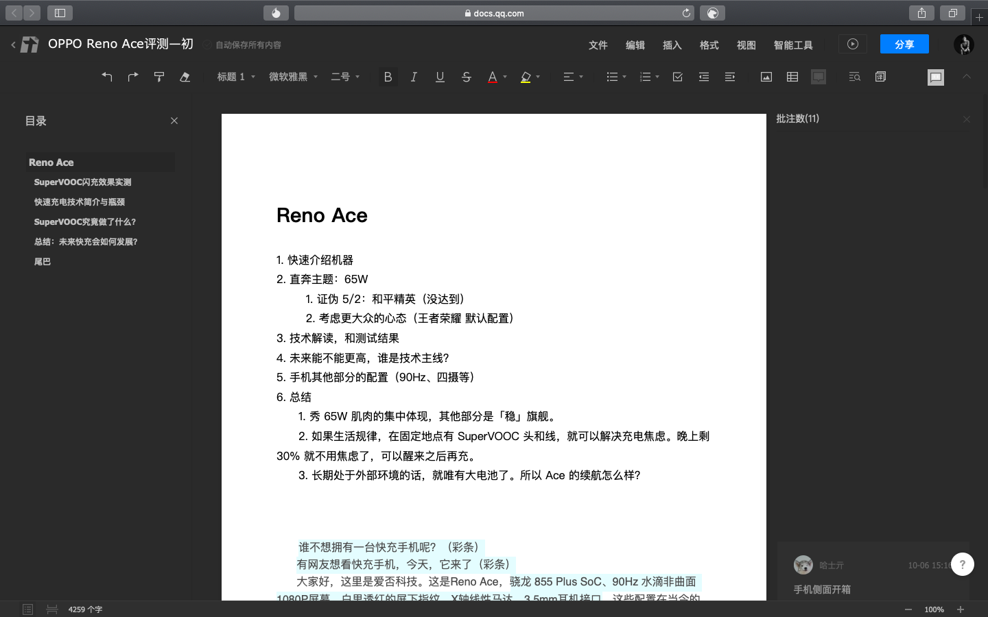Image resolution: width=988 pixels, height=617 pixels.
Task: Open the font size dropdown 二号
Action: 345,77
